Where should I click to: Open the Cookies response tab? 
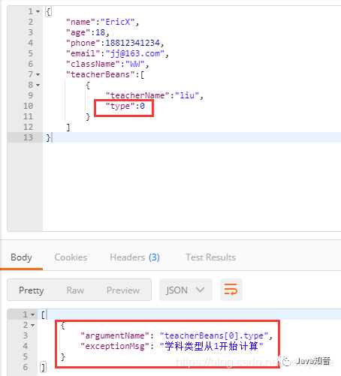[x=71, y=257]
